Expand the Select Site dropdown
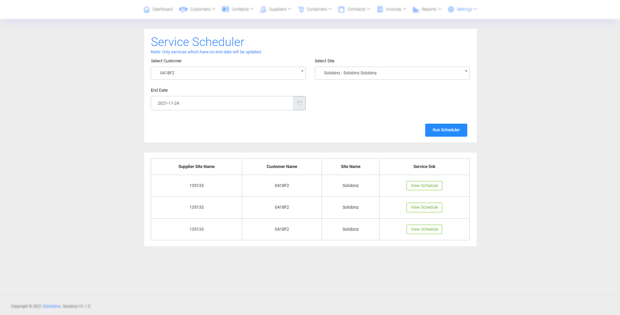This screenshot has width=620, height=315. [392, 73]
